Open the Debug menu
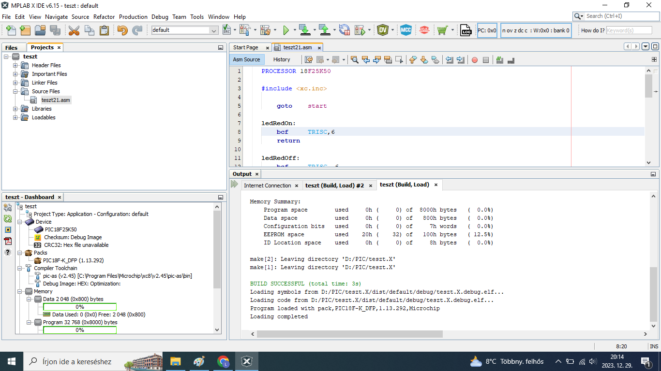This screenshot has width=661, height=371. (160, 16)
